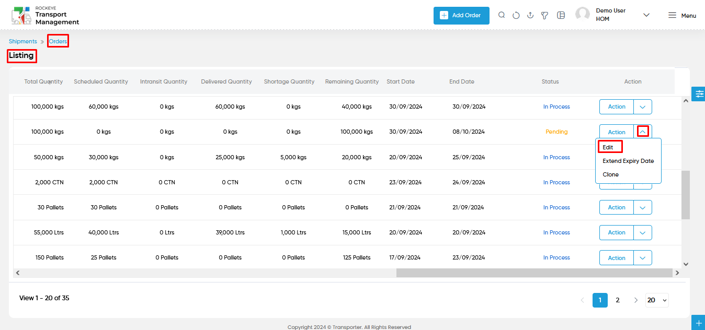
Task: Go to next page arrow in pagination
Action: pos(636,300)
